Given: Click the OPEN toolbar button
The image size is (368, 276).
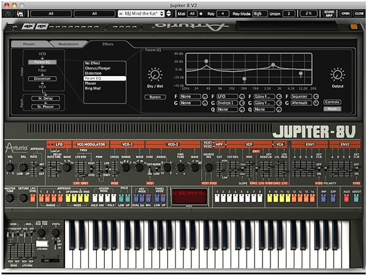Looking at the screenshot, I should pos(346,13).
